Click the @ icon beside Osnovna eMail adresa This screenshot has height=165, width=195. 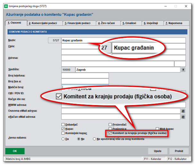coord(183,111)
